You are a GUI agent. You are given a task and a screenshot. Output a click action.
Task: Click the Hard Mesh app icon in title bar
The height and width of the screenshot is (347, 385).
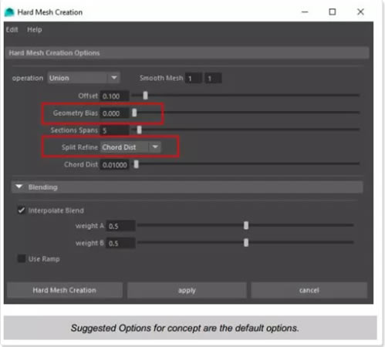click(x=9, y=12)
